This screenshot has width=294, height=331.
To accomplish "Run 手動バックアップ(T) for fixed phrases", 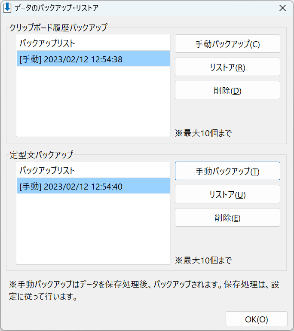I will pos(227,171).
